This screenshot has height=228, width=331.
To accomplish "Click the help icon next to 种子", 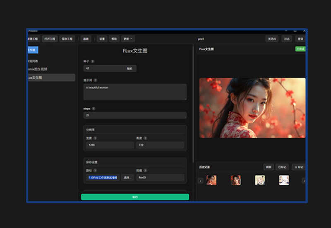I will point(93,61).
